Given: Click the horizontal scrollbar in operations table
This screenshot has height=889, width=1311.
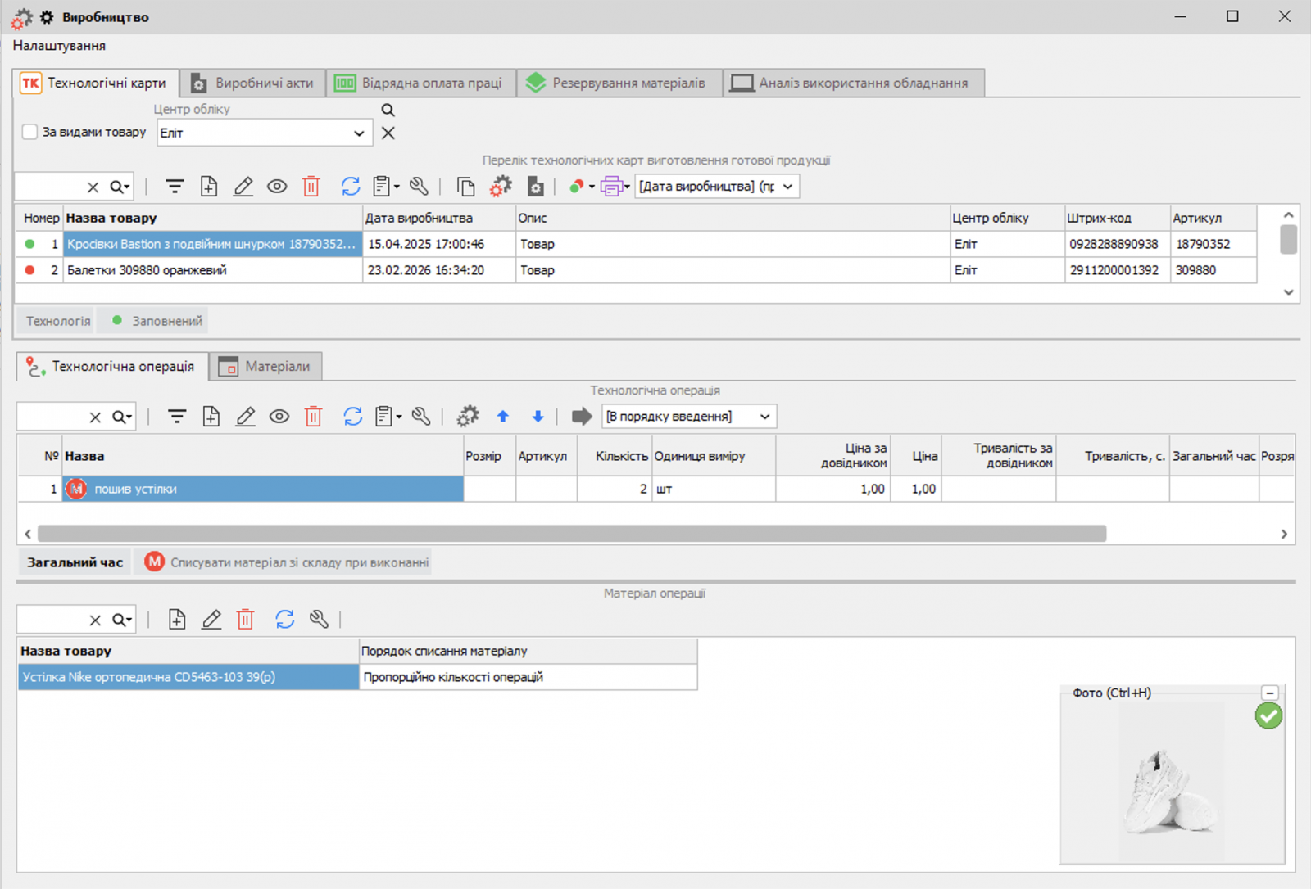Looking at the screenshot, I should coord(572,534).
